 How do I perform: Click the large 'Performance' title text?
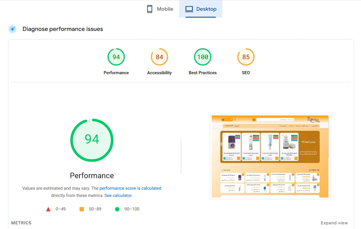coord(92,176)
